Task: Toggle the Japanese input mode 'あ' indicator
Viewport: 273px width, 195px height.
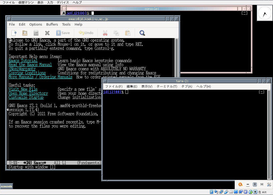Action: coord(240,185)
